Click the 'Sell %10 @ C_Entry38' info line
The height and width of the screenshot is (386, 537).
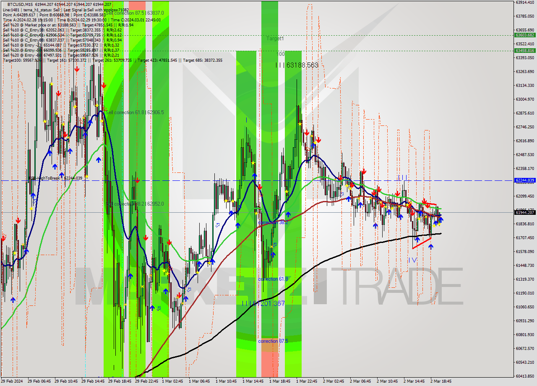point(62,30)
